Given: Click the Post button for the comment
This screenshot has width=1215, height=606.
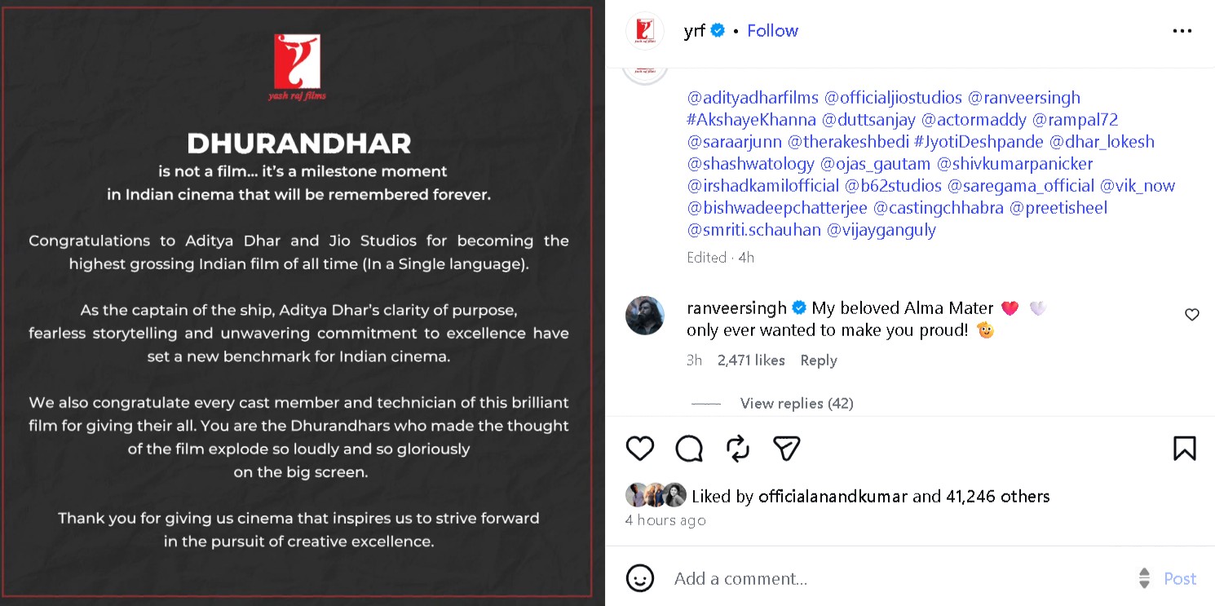Looking at the screenshot, I should point(1179,578).
